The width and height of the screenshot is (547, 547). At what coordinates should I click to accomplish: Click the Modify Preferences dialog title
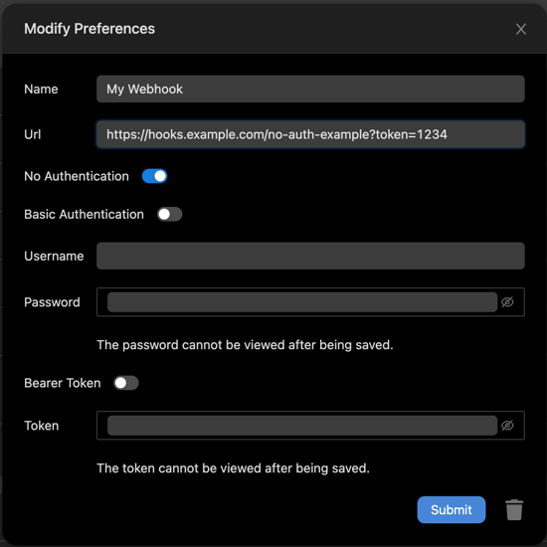click(x=90, y=29)
